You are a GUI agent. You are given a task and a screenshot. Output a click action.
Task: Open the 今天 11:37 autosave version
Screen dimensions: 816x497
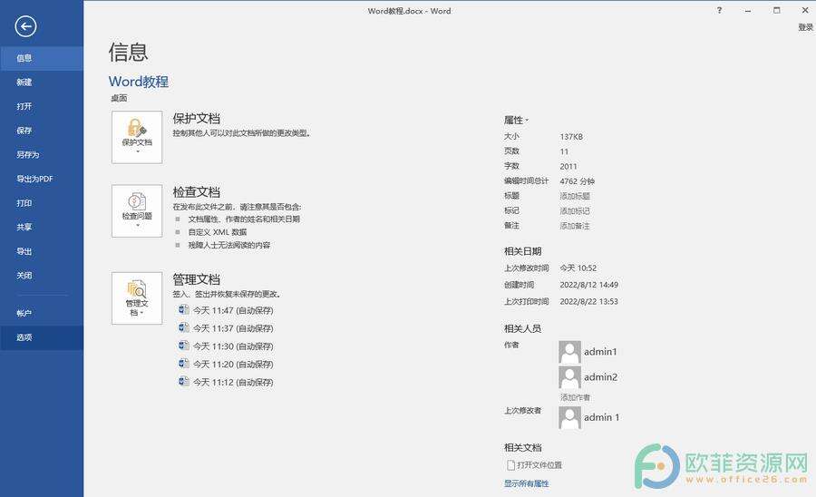[226, 328]
